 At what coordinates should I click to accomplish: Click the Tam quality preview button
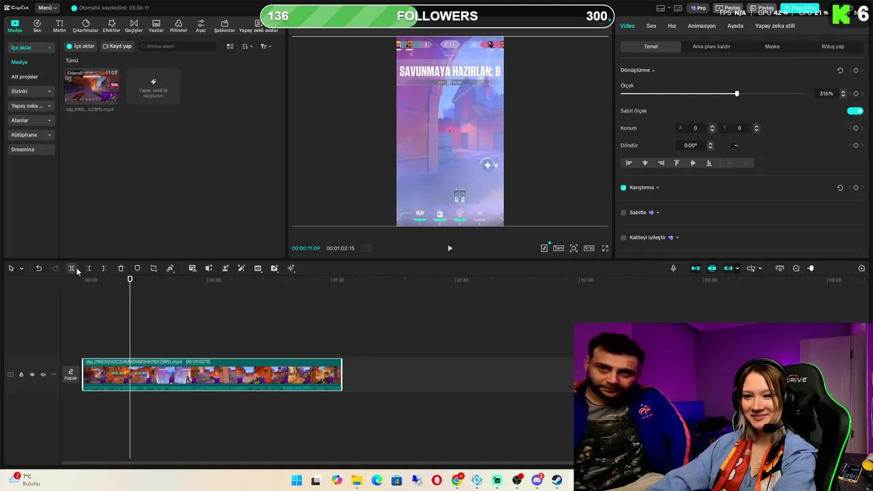click(x=559, y=248)
